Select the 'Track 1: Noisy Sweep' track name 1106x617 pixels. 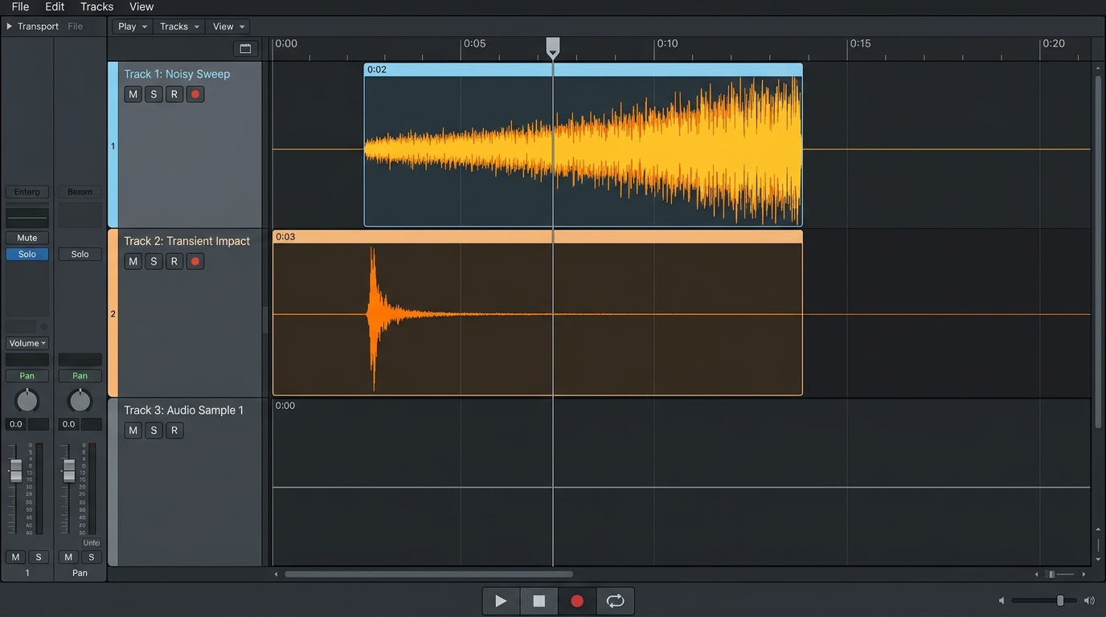pos(177,74)
